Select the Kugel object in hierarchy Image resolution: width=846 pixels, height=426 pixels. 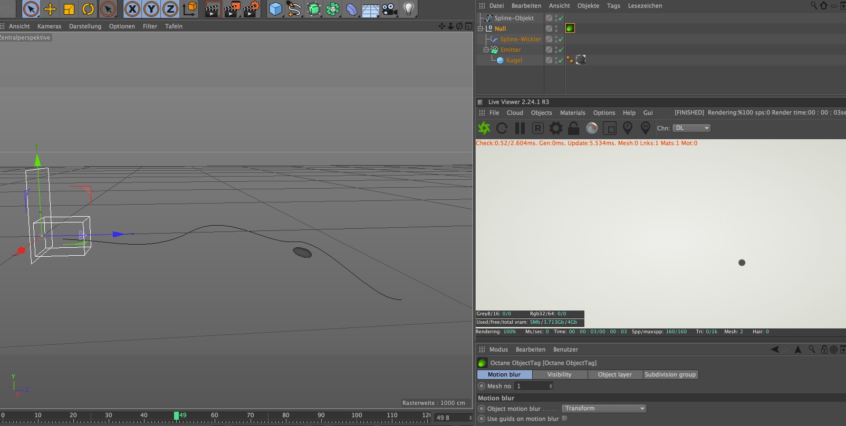514,60
